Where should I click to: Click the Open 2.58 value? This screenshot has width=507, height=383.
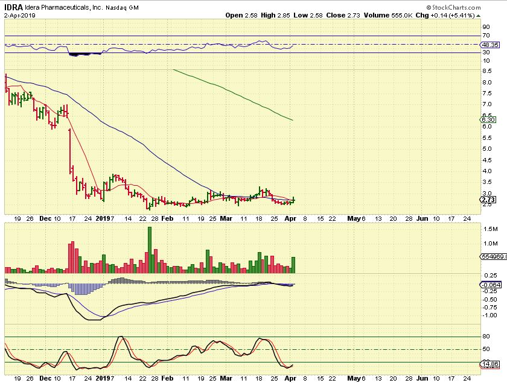coord(241,15)
